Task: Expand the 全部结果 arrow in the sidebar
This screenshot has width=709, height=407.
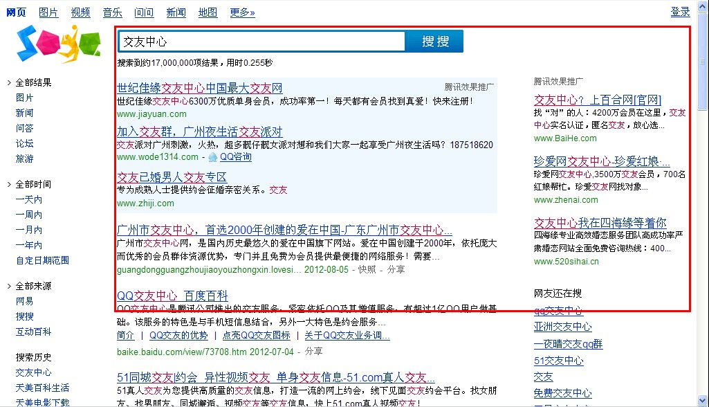Action: (9, 82)
